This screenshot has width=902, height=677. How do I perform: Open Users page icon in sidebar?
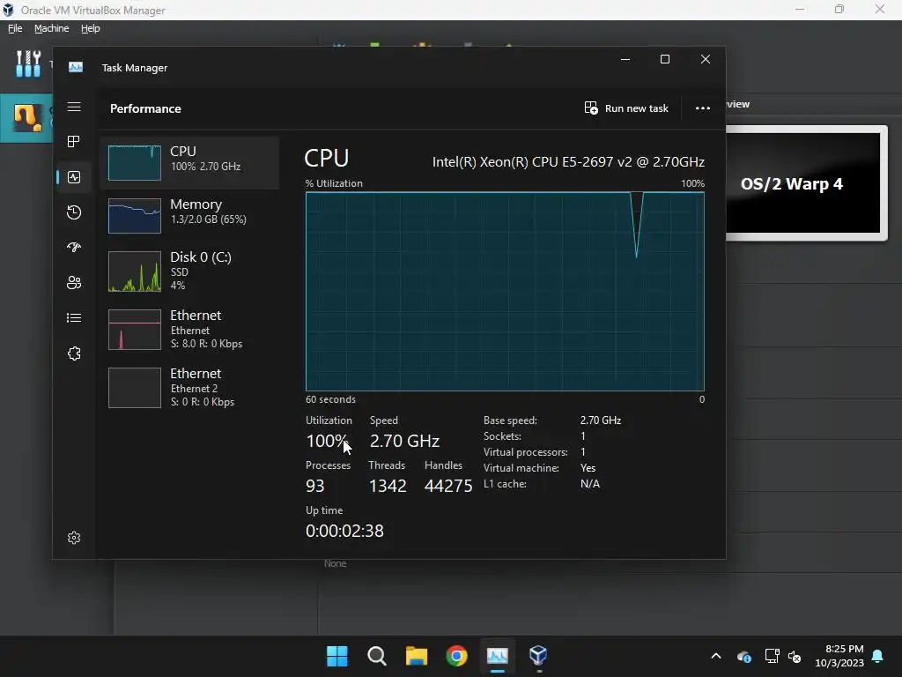click(74, 283)
